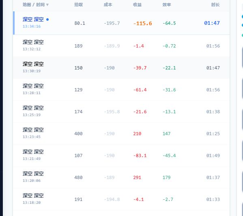The image size is (243, 216).
Task: Select the row timestamped 13:32:12
Action: pyautogui.click(x=121, y=45)
